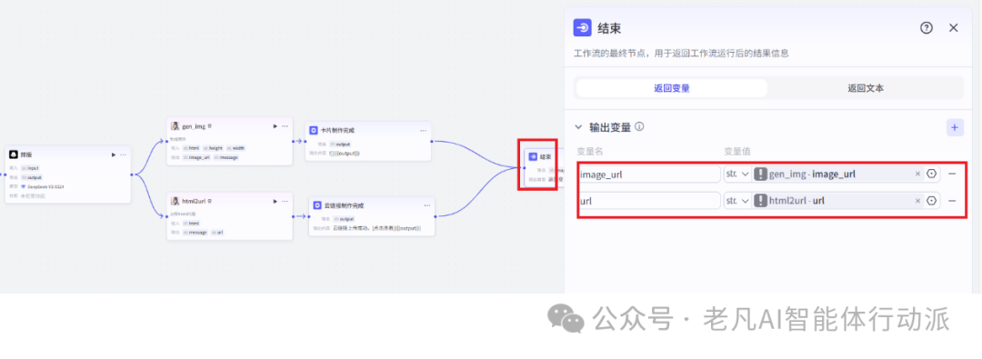Screen dimensions: 982x359
Task: Click the html2url plugin avatar icon
Action: click(x=175, y=201)
